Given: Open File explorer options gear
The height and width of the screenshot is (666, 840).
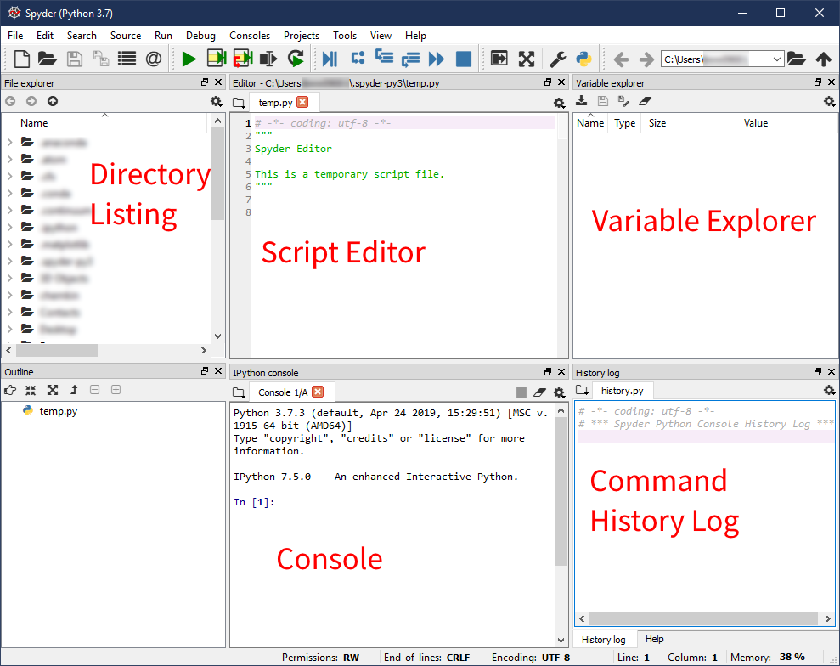Looking at the screenshot, I should (216, 102).
